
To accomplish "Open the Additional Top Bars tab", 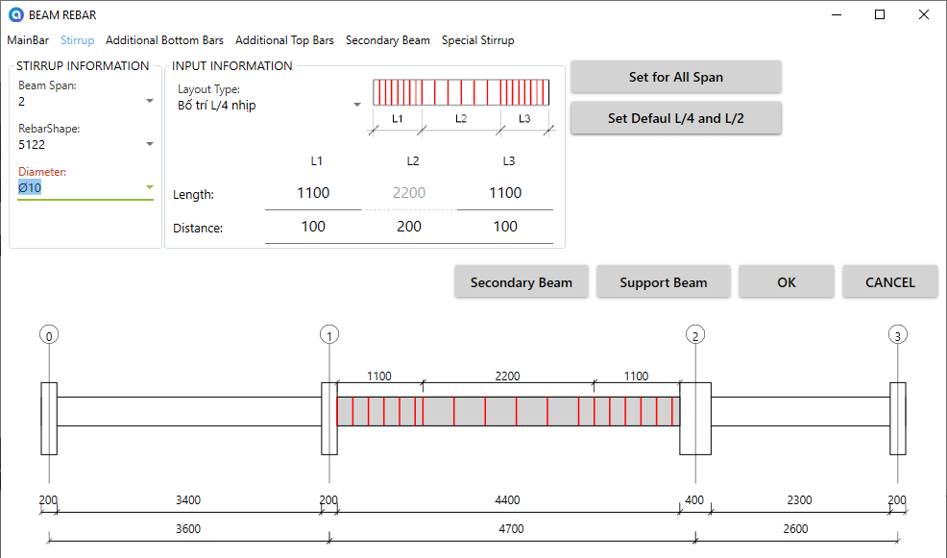I will click(284, 40).
